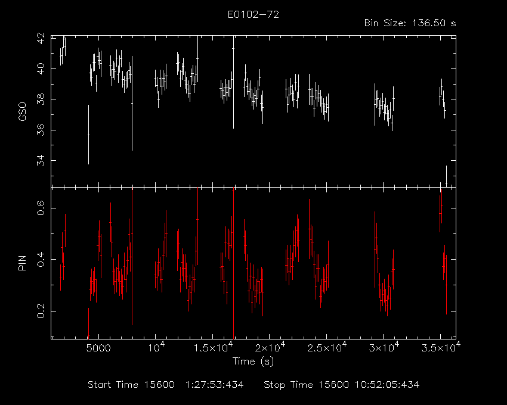This screenshot has width=507, height=405.
Task: Click the 10^4 tick label on time axis
Action: (x=156, y=347)
